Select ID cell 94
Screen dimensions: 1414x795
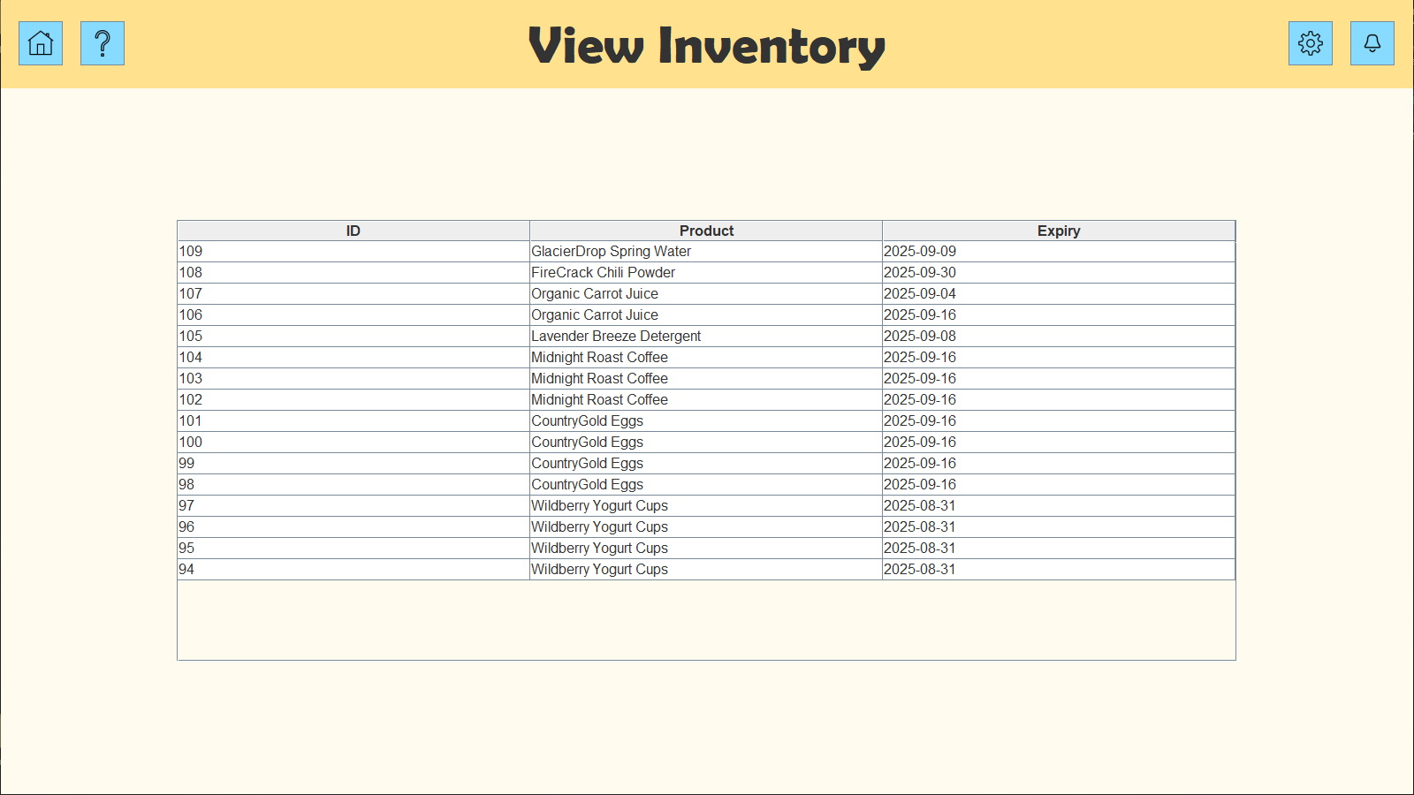353,570
